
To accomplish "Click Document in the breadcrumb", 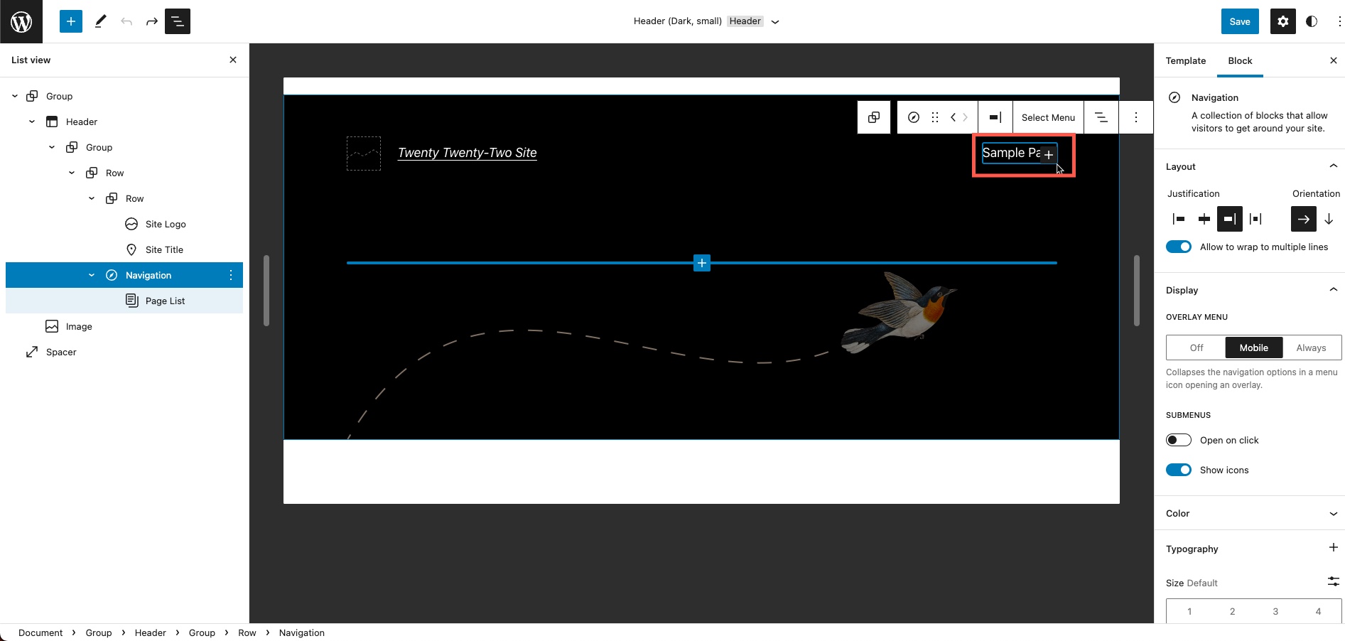I will click(x=40, y=632).
